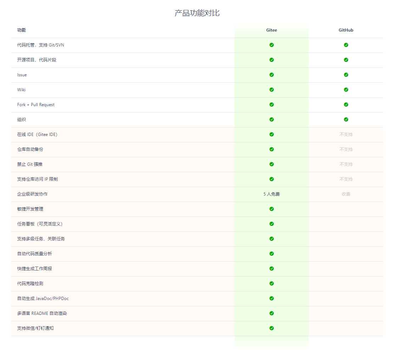Image resolution: width=395 pixels, height=350 pixels.
Task: Click the Wiki feature label
Action: [21, 90]
